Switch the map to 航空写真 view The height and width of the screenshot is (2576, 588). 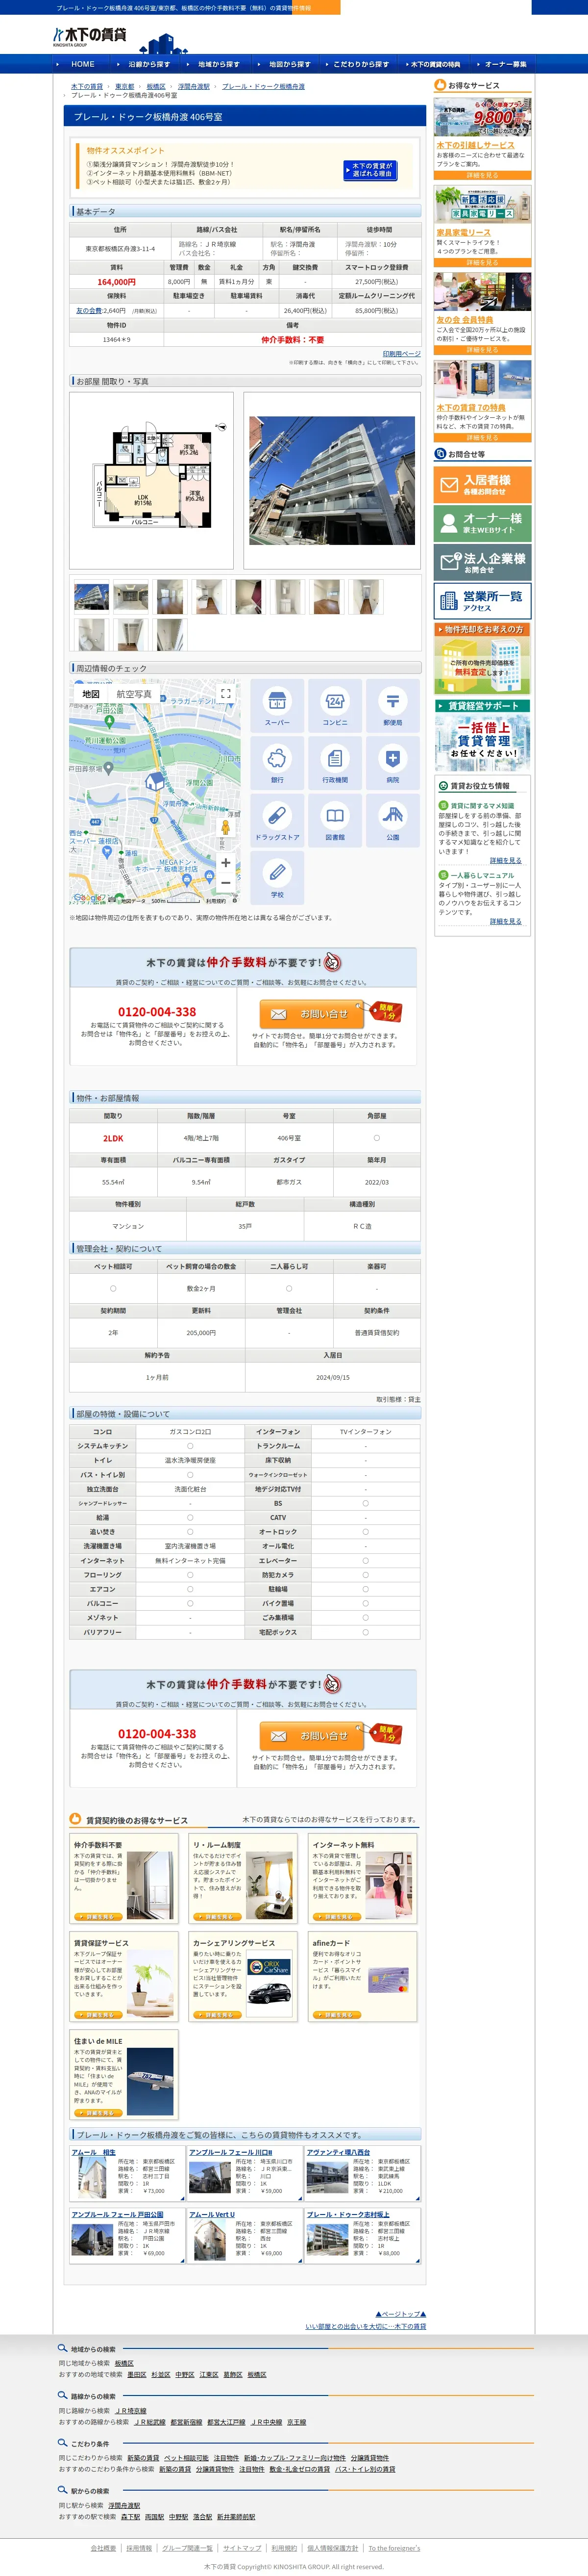134,694
